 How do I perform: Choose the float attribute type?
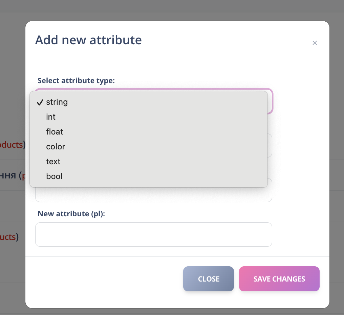(55, 132)
